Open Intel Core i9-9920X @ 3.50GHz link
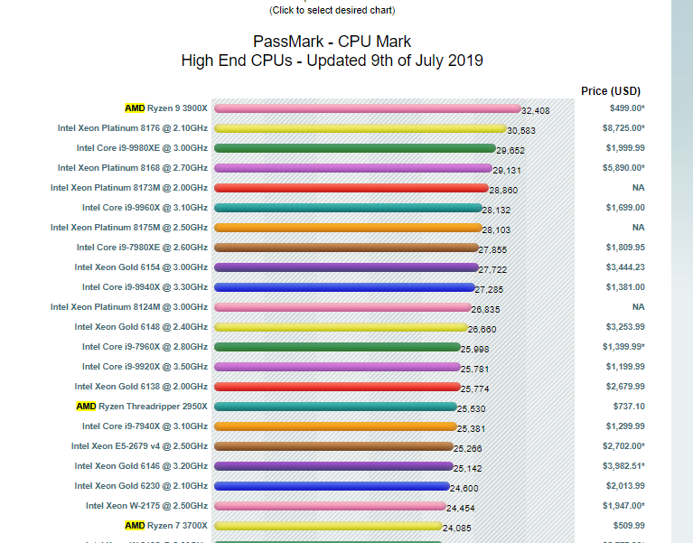693x543 pixels. click(x=145, y=367)
